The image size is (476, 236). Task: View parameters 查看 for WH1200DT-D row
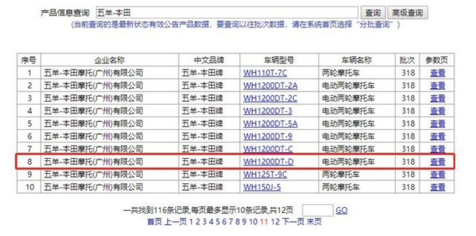point(437,162)
